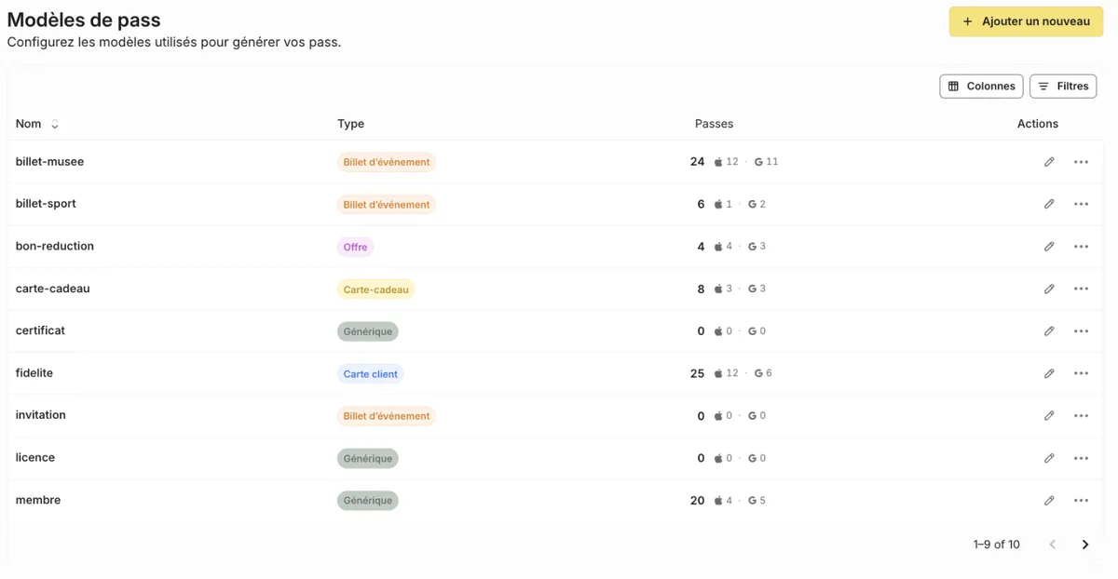
Task: Open more options for billet-sport row
Action: [1081, 204]
